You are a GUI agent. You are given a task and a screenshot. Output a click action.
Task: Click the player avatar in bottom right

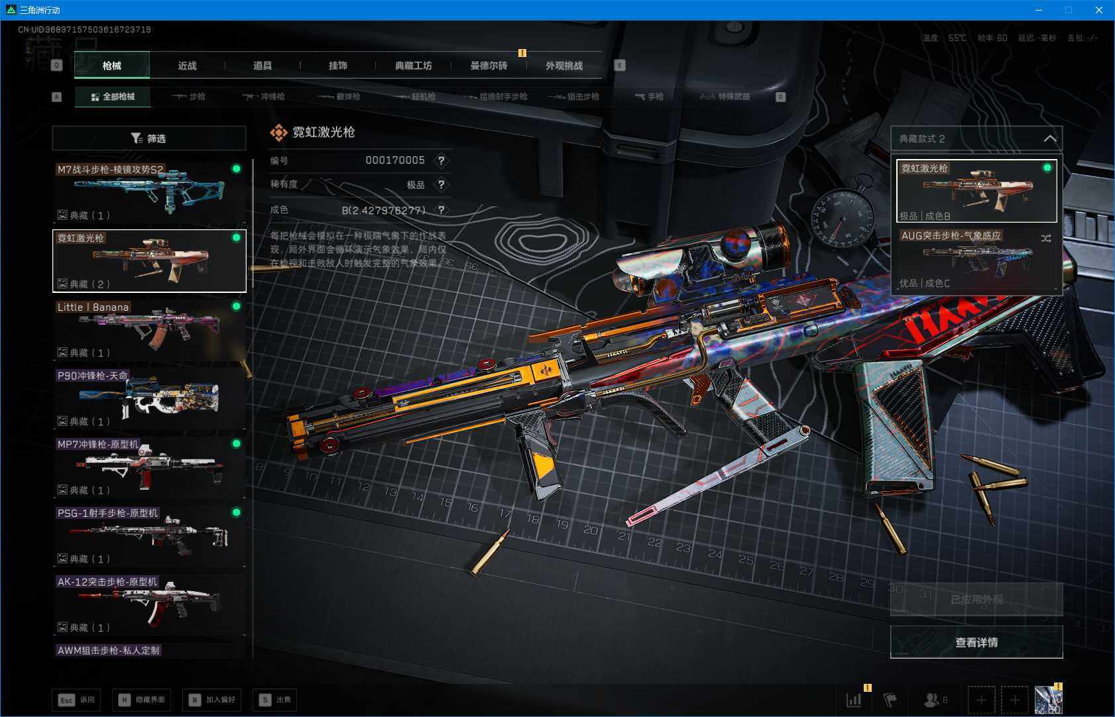click(x=1048, y=700)
